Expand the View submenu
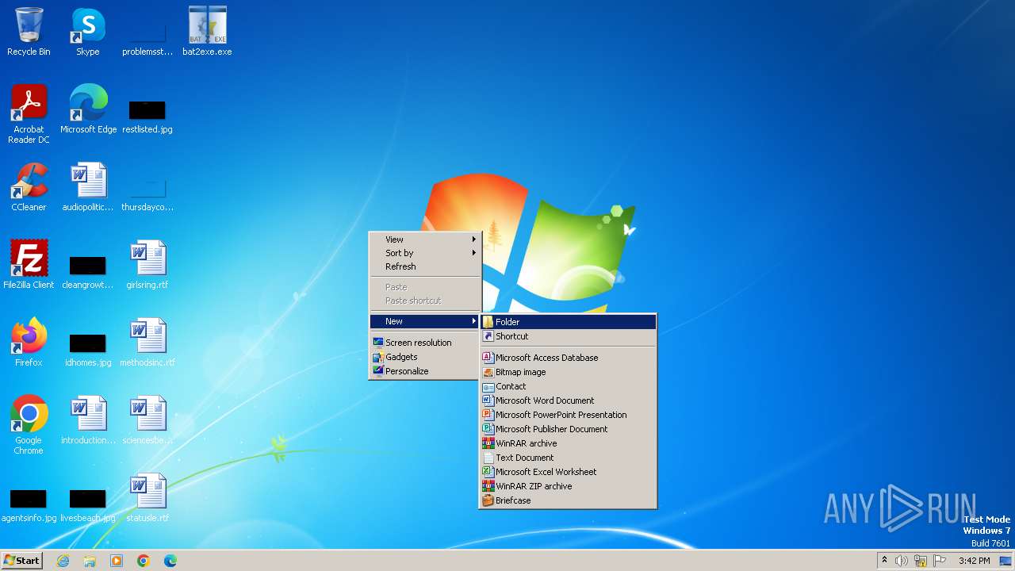The width and height of the screenshot is (1015, 571). [x=425, y=240]
